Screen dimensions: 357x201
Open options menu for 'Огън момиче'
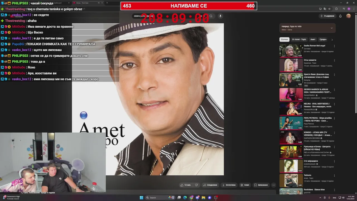coord(334,60)
